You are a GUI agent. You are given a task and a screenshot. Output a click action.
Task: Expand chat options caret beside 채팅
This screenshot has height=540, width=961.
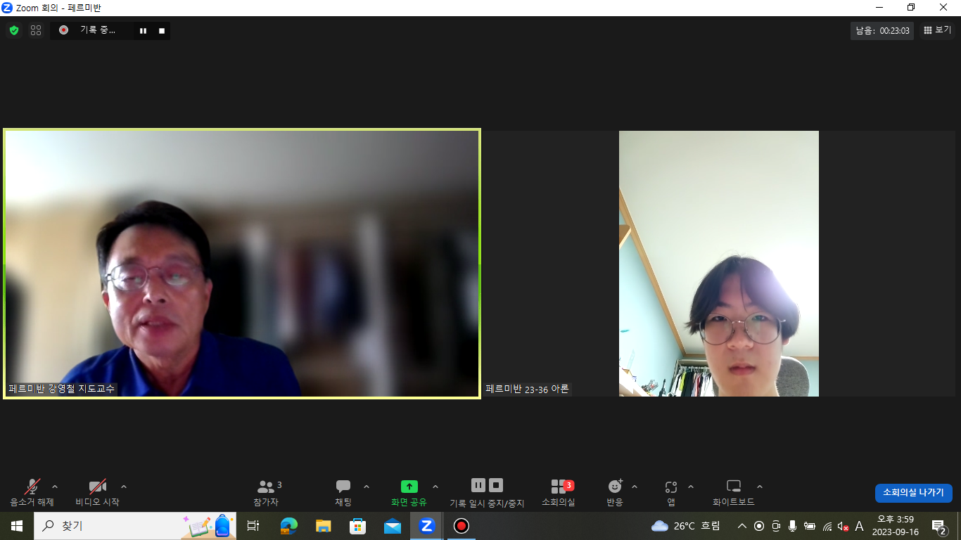(x=366, y=487)
